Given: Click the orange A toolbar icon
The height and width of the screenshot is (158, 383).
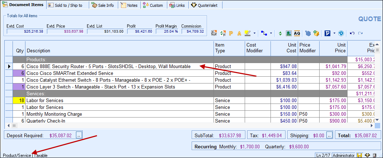Looking at the screenshot, I should pos(239,33).
